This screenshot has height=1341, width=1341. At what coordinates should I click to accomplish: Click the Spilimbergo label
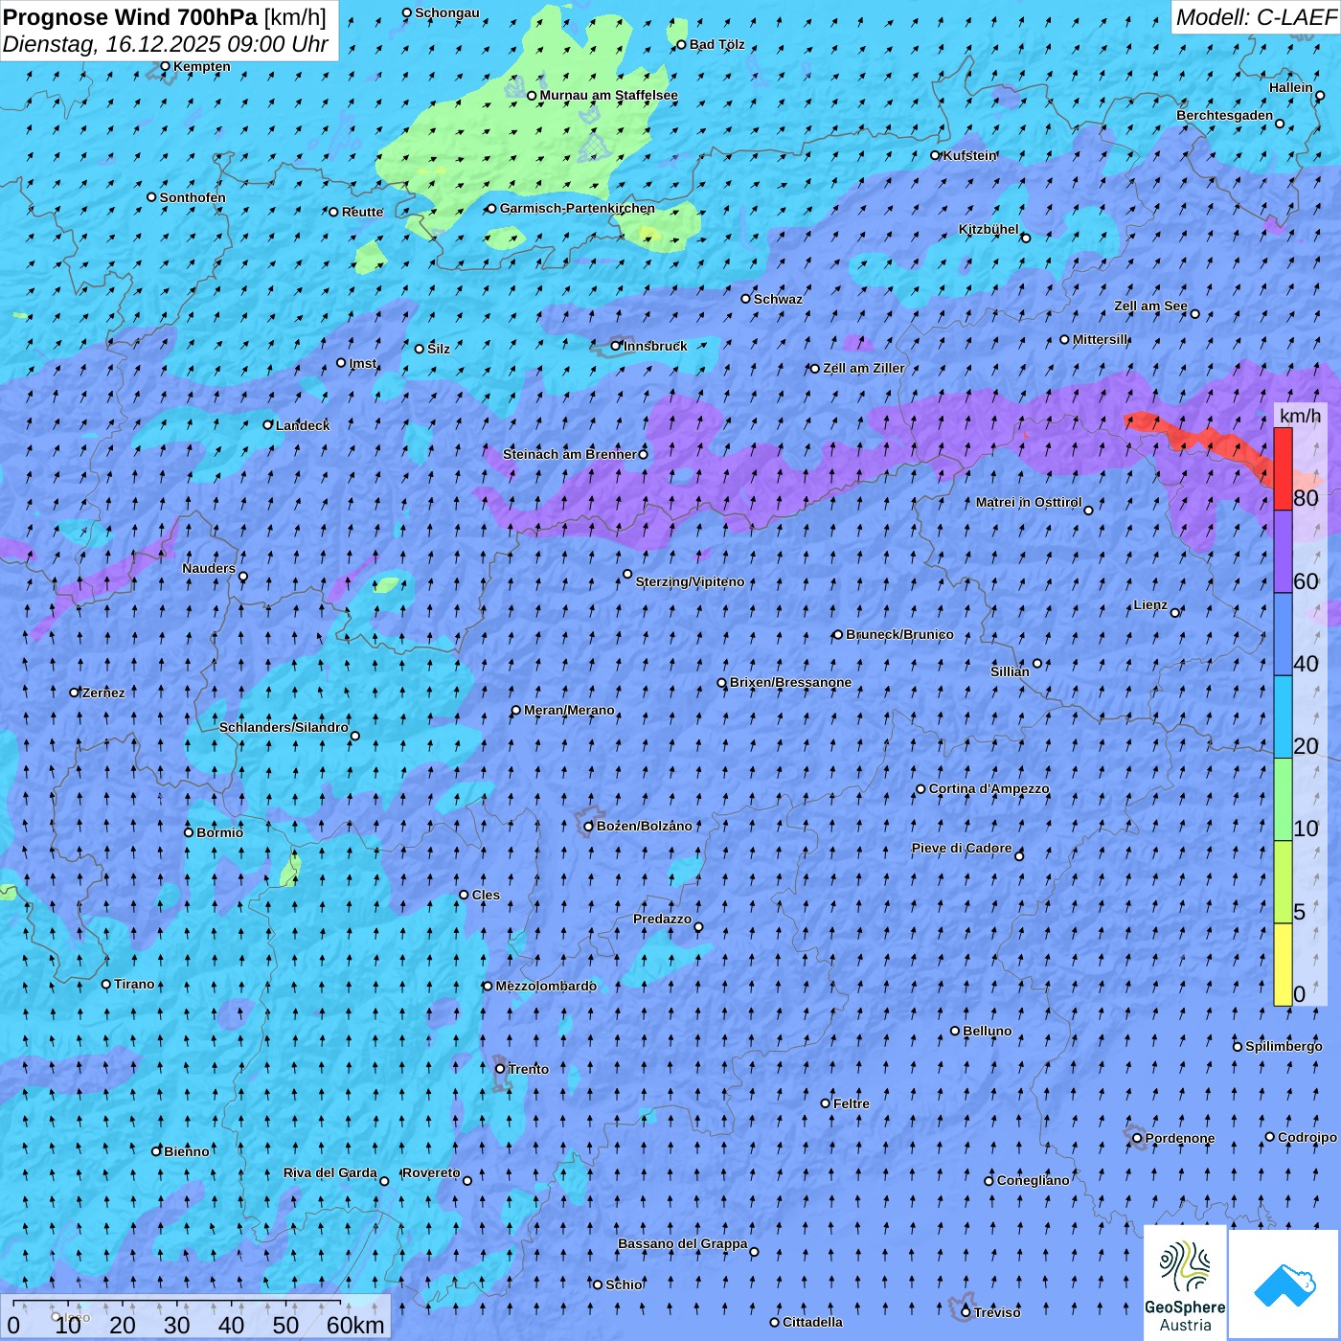pos(1284,1047)
